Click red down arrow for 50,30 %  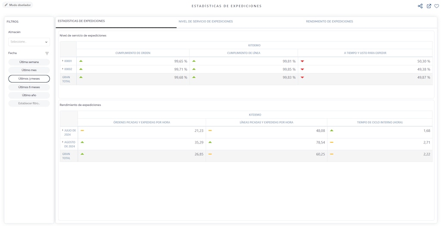(302, 61)
